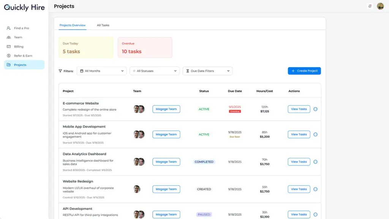Open more actions for Mobile App Development

[x=315, y=134]
